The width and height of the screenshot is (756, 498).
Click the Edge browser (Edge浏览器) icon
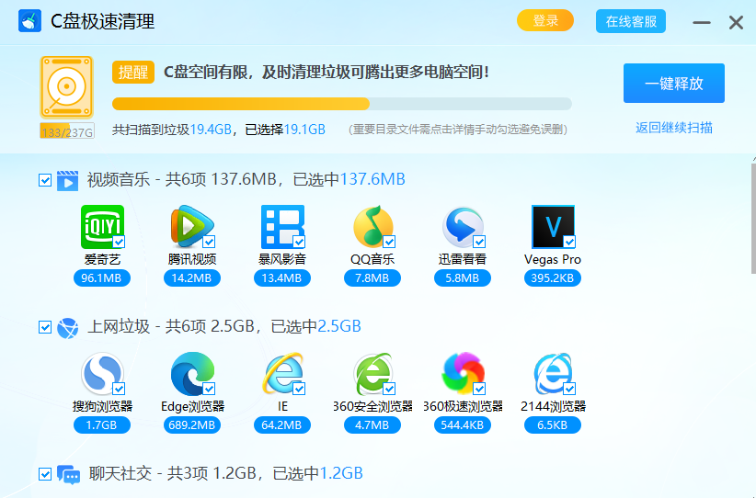pyautogui.click(x=191, y=375)
